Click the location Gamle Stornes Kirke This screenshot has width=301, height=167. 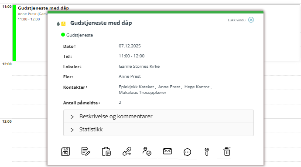[x=139, y=67]
